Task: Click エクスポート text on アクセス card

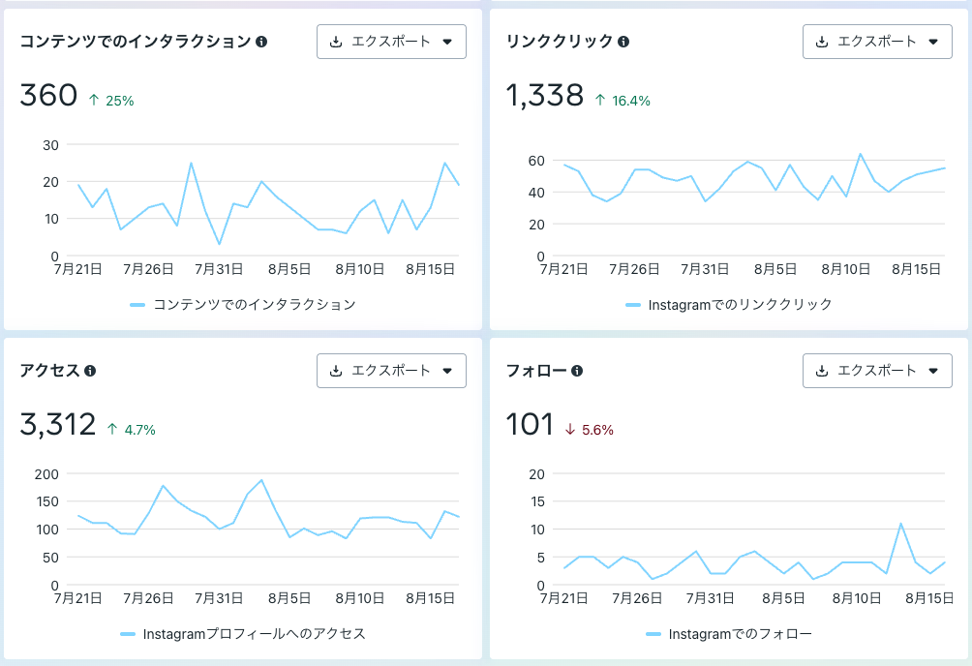Action: point(391,371)
